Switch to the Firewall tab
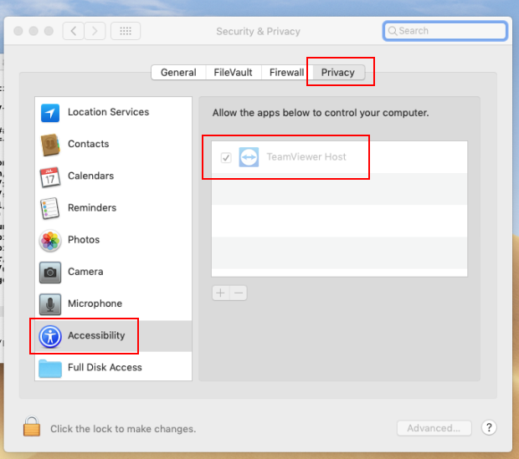Image resolution: width=519 pixels, height=459 pixels. 286,73
